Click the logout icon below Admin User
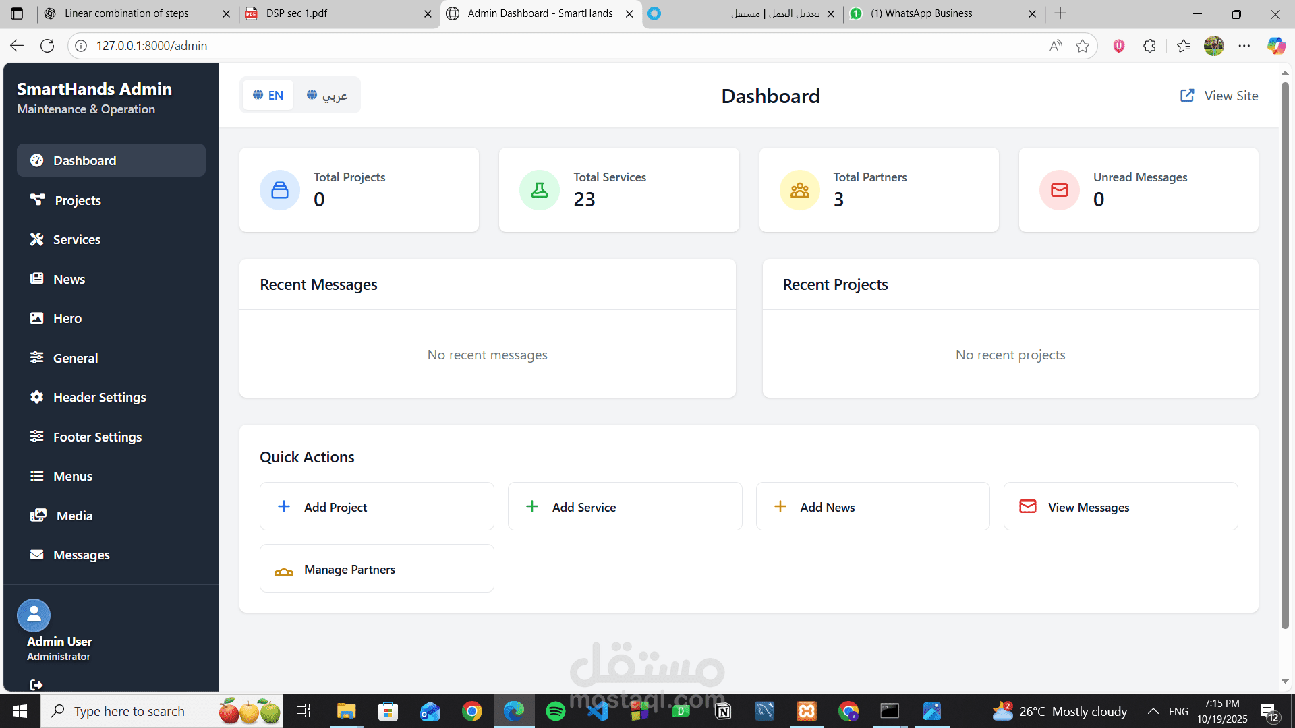 [36, 685]
